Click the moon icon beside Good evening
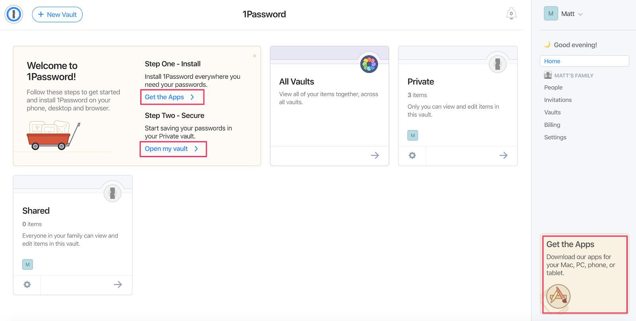Viewport: 636px width, 321px height. point(547,45)
